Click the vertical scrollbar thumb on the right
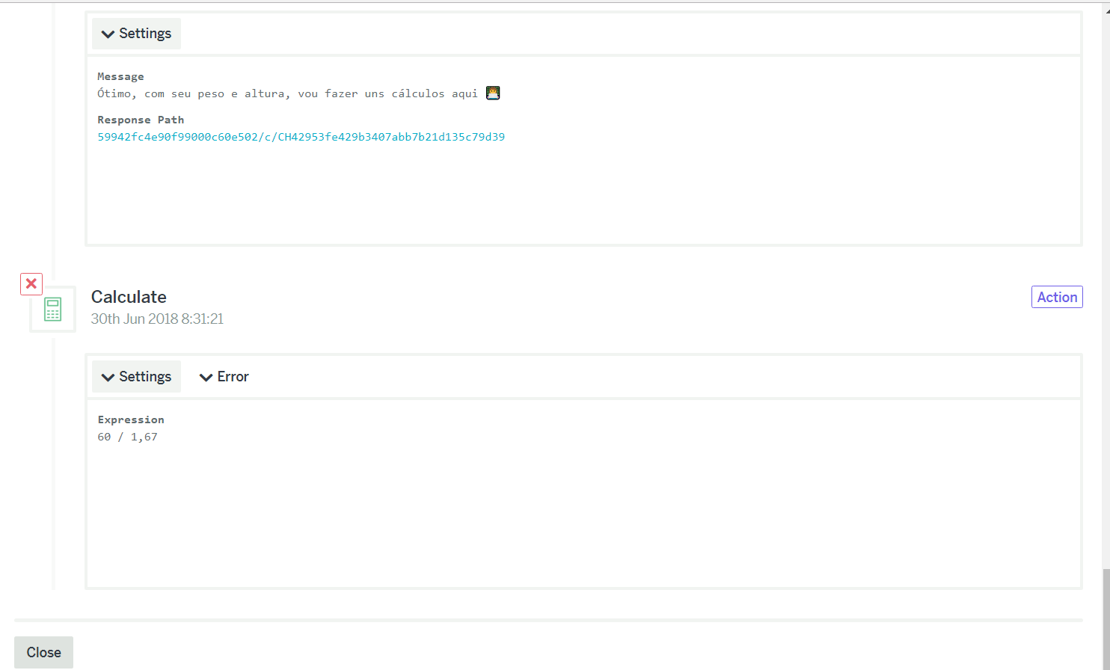This screenshot has width=1110, height=670. (1106, 619)
